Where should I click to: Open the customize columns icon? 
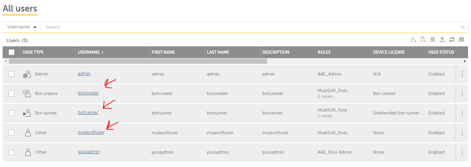point(462,40)
